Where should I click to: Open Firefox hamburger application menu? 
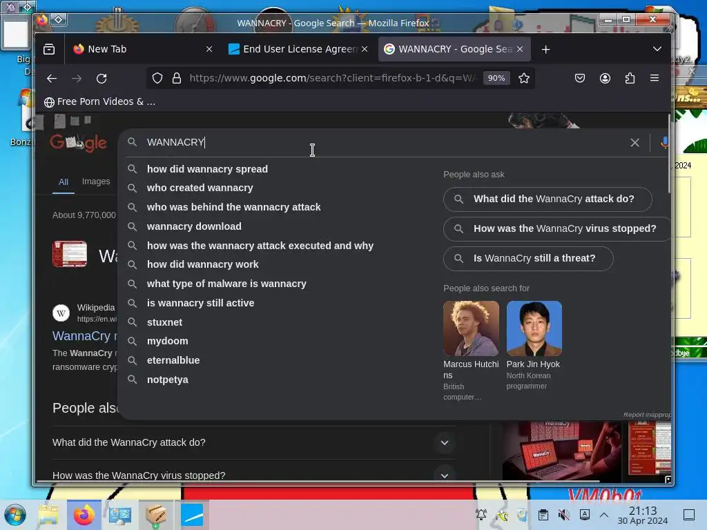[x=655, y=79]
